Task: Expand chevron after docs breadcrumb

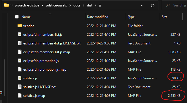Action: pos(84,6)
